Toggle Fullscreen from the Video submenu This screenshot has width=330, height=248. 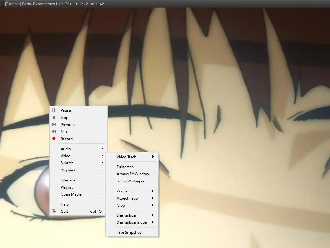tap(132, 167)
